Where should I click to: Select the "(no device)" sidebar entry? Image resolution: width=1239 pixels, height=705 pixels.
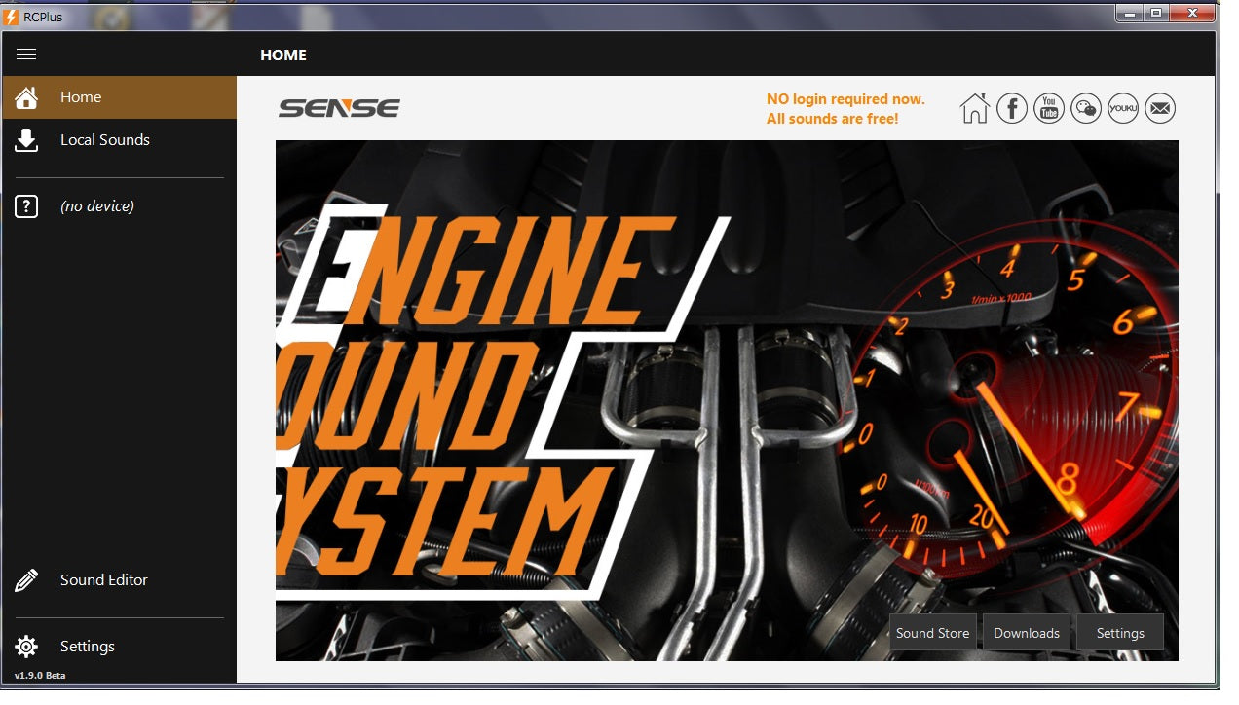click(x=97, y=206)
